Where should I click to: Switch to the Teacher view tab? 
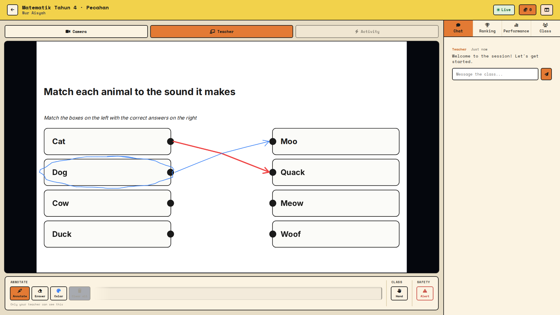(221, 32)
